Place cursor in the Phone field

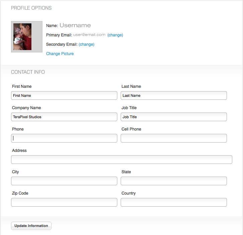coord(64,138)
